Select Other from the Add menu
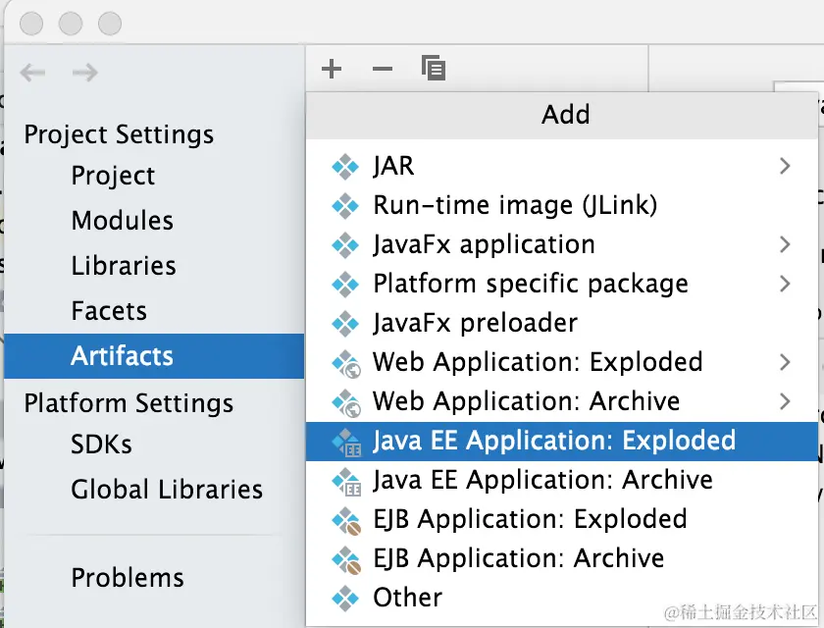Viewport: 824px width, 628px height. click(562, 598)
